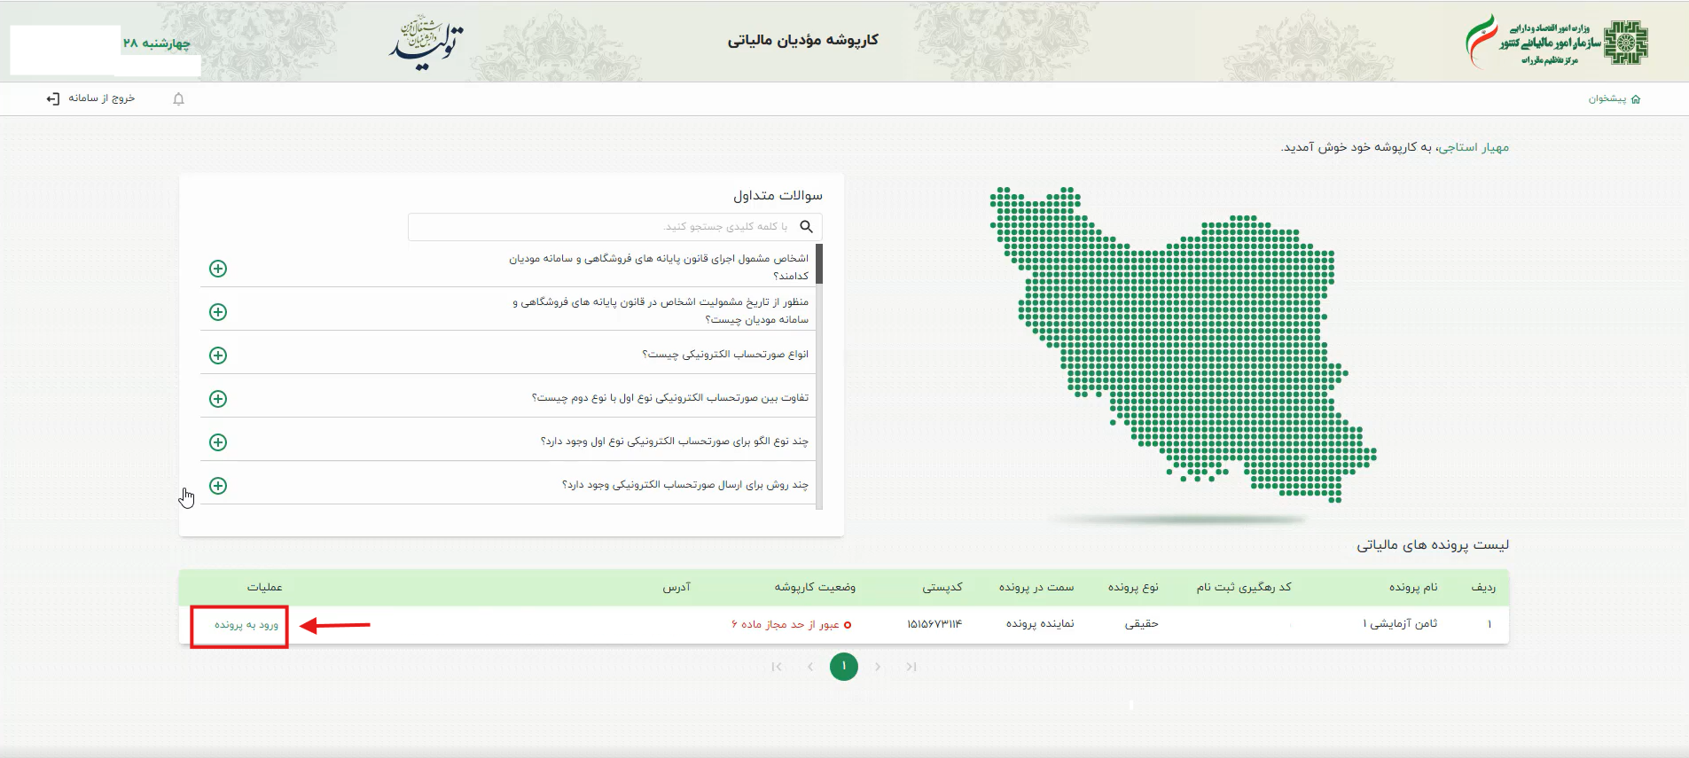
Task: Open the ورود به پرونده link
Action: [246, 625]
